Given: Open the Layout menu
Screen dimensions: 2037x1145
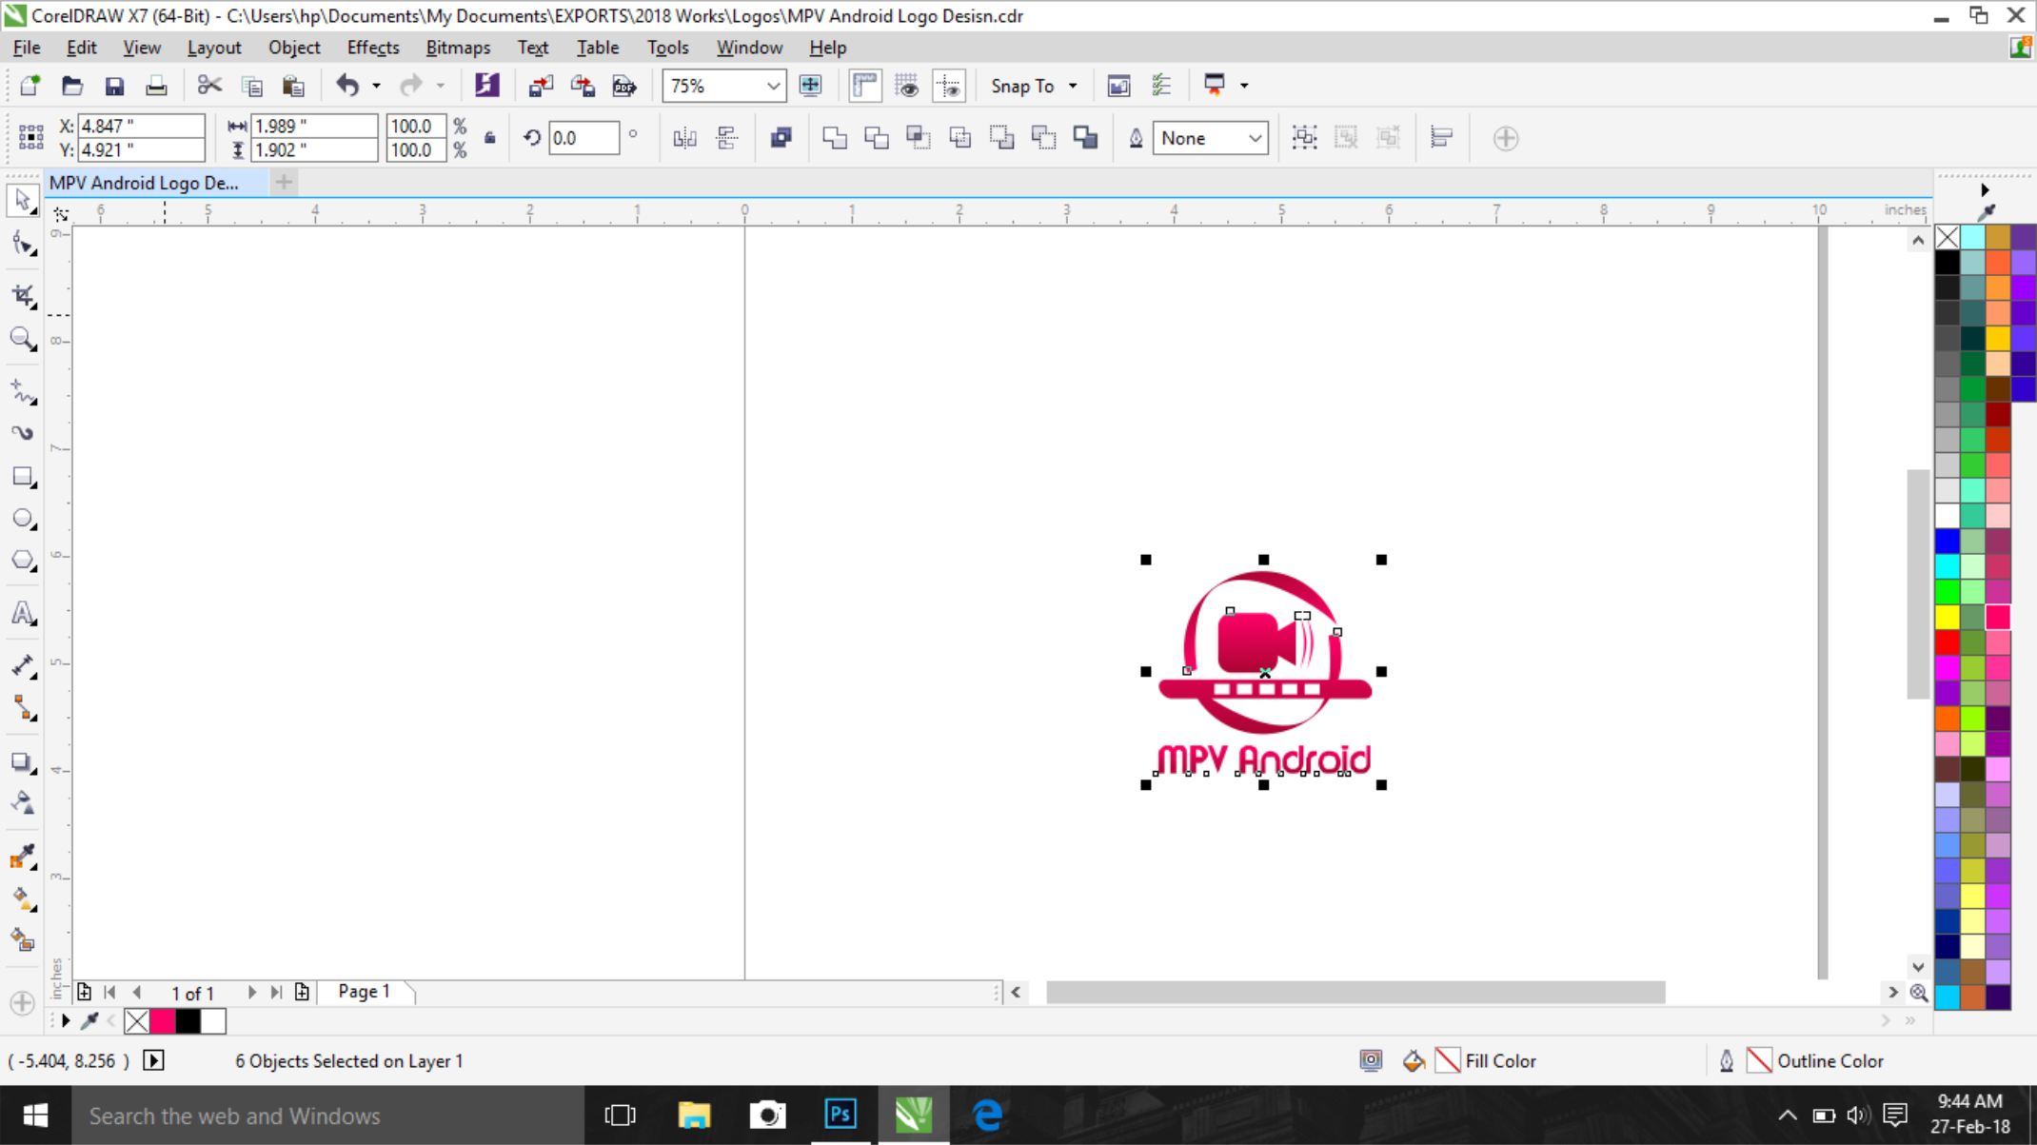Looking at the screenshot, I should 214,48.
